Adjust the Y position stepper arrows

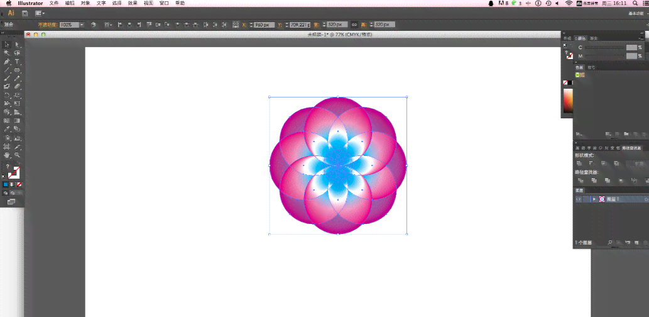[x=287, y=25]
